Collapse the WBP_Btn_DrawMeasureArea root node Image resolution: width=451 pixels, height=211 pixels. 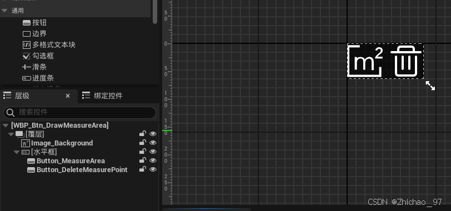coord(6,125)
